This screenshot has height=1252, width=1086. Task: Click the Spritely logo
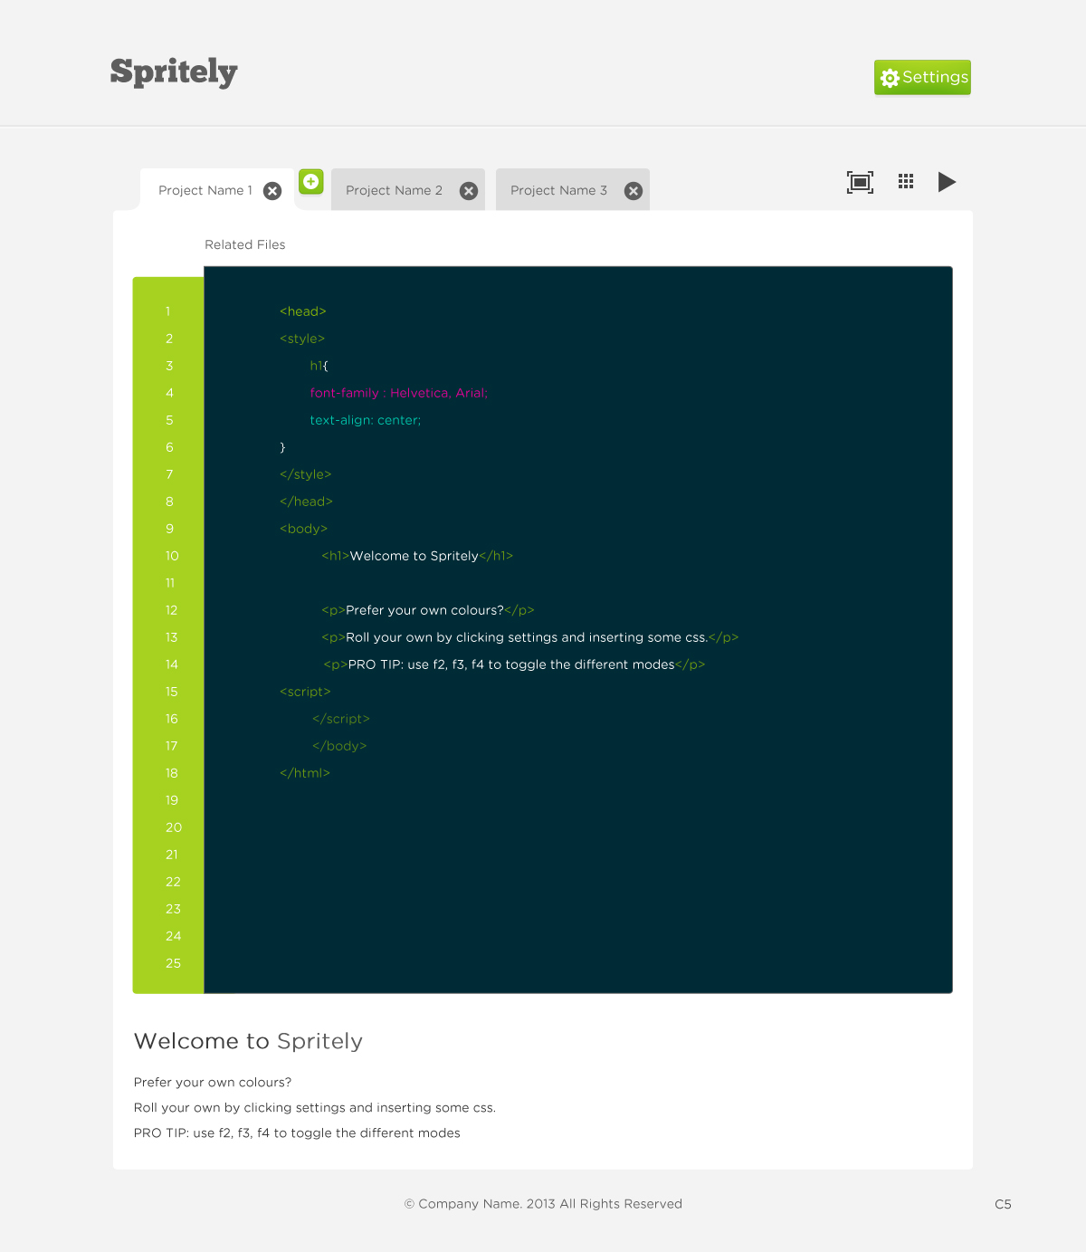[x=173, y=72]
